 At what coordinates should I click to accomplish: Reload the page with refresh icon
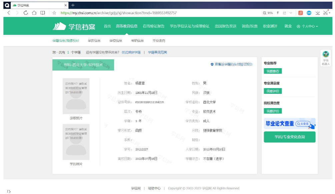pos(26,13)
